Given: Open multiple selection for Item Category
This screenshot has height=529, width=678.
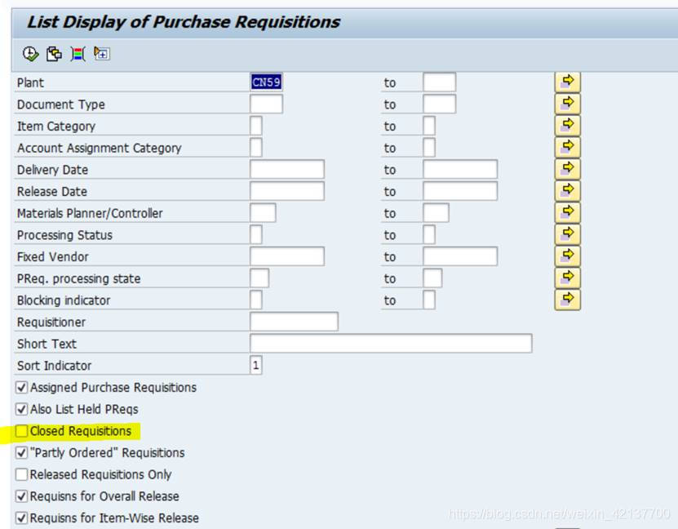Looking at the screenshot, I should 567,126.
